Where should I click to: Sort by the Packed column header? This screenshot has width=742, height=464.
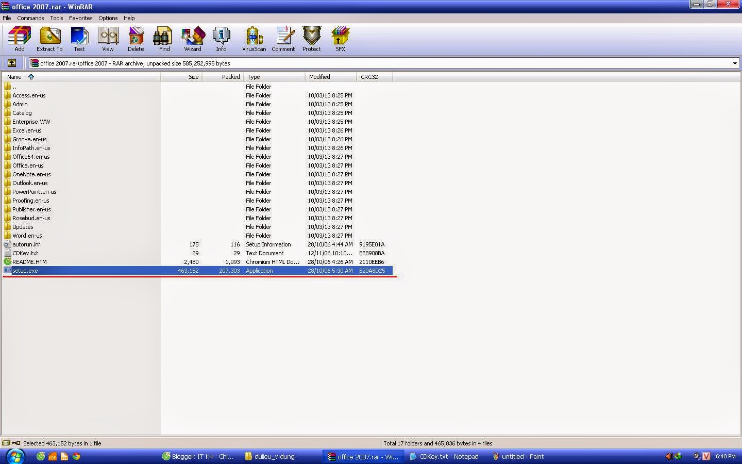[223, 77]
